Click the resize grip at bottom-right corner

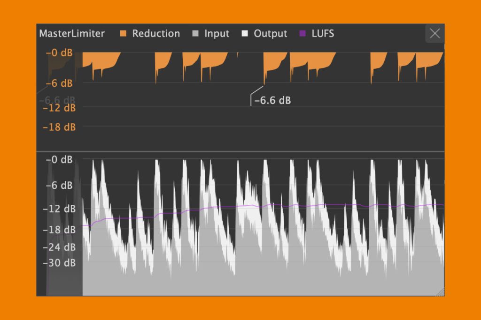coord(440,292)
